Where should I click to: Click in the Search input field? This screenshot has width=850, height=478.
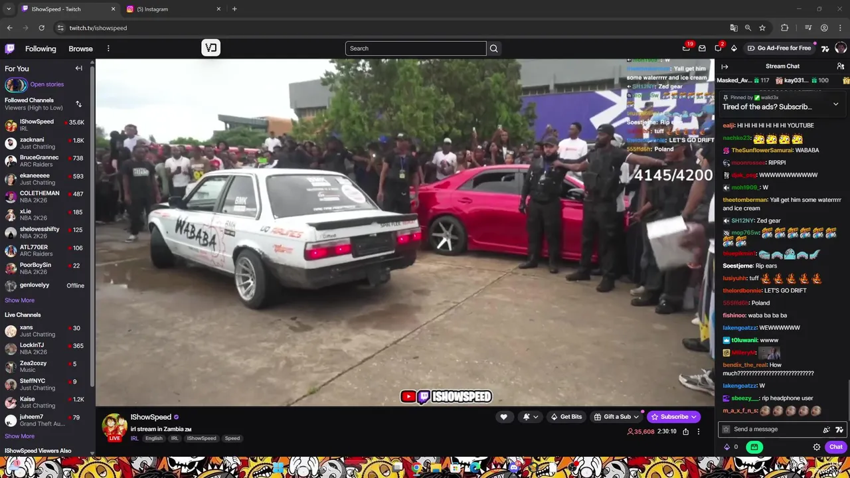coord(416,48)
